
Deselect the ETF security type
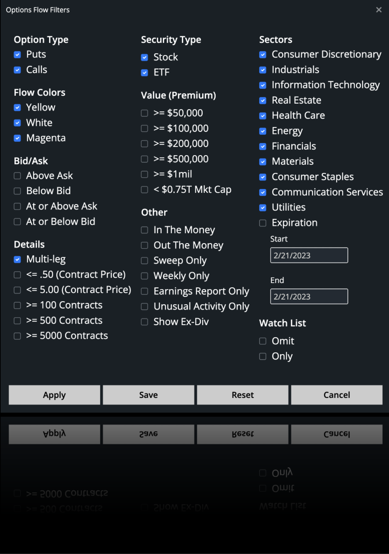click(x=144, y=73)
